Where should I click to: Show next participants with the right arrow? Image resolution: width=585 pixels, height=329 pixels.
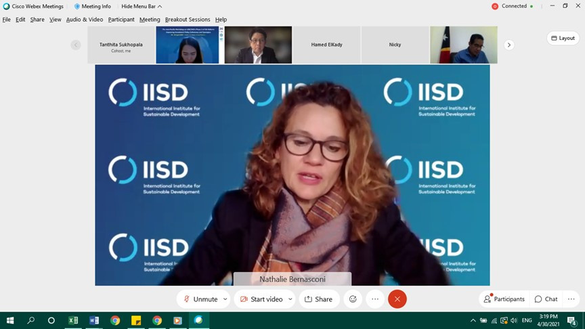[x=509, y=45]
